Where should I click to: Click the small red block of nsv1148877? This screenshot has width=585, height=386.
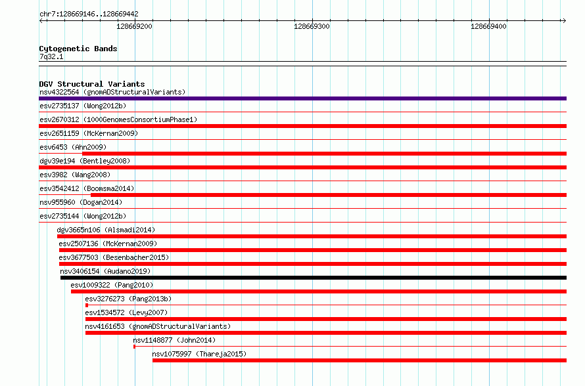tap(134, 347)
